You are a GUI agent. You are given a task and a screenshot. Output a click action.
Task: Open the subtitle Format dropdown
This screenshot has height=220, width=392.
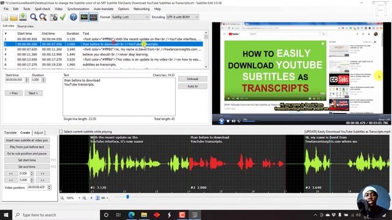tap(130, 17)
